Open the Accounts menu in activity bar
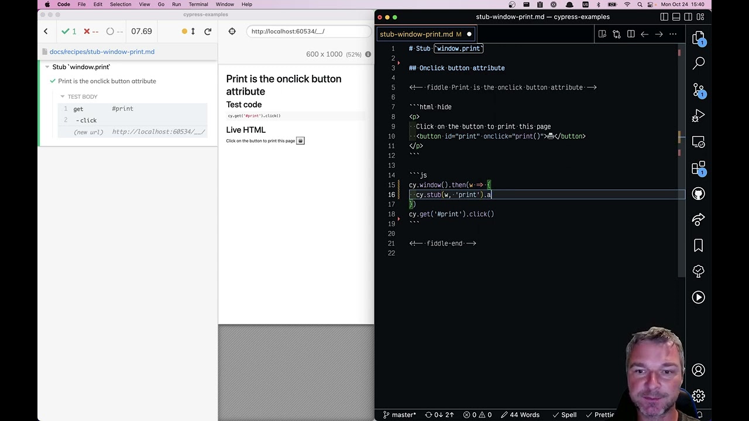Viewport: 749px width, 421px height. click(698, 370)
